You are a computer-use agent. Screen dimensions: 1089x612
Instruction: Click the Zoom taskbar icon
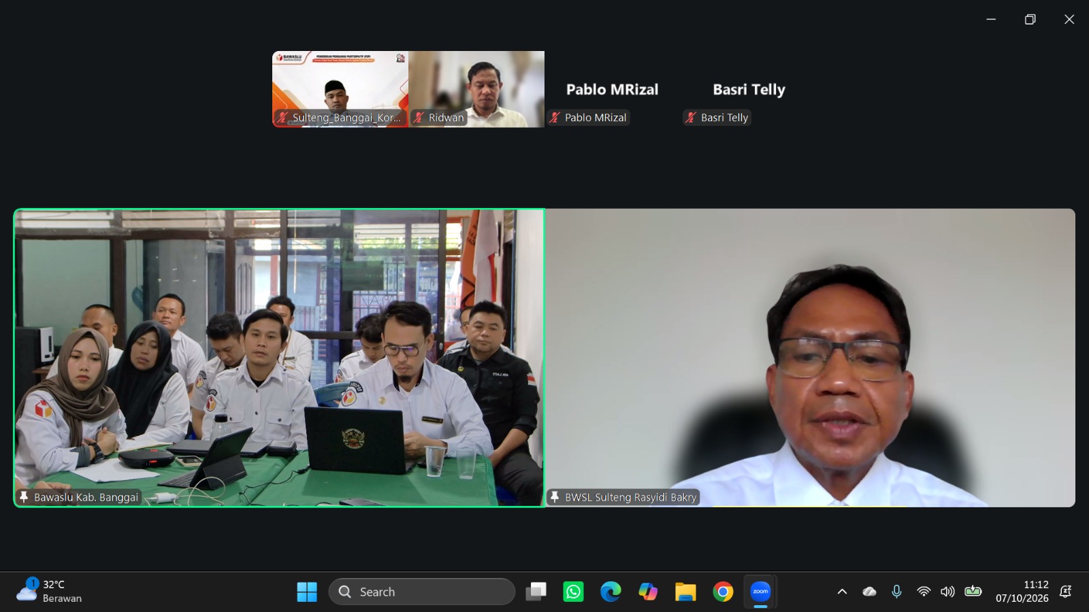pyautogui.click(x=760, y=592)
